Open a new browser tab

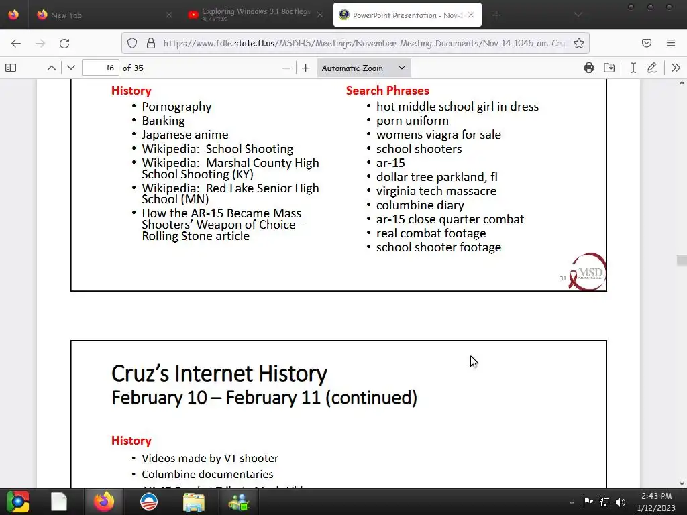[x=496, y=15]
